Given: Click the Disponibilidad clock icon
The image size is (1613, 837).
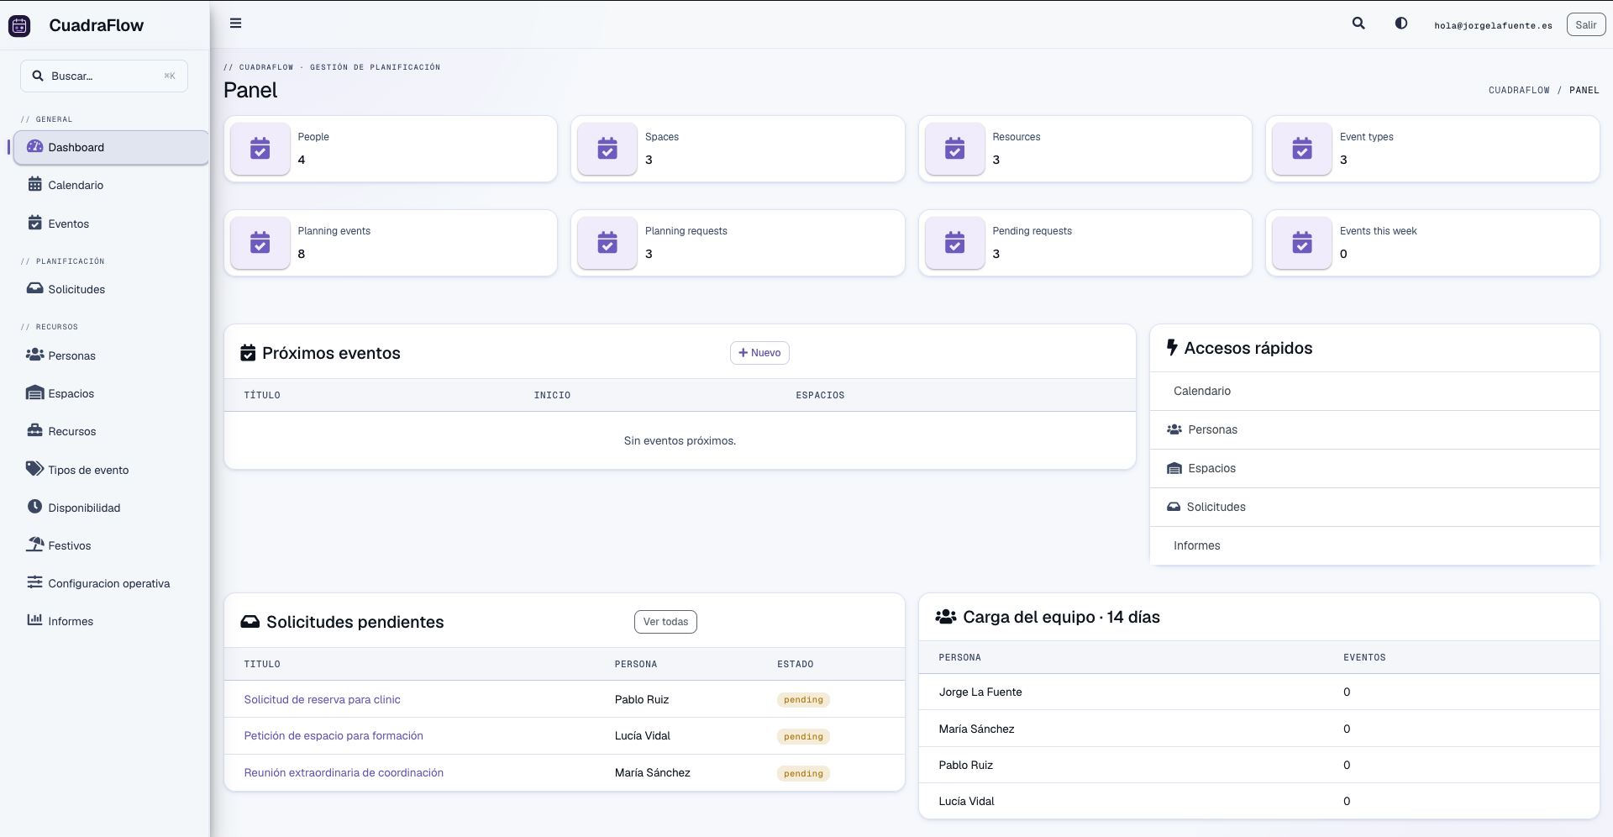Looking at the screenshot, I should click(34, 507).
